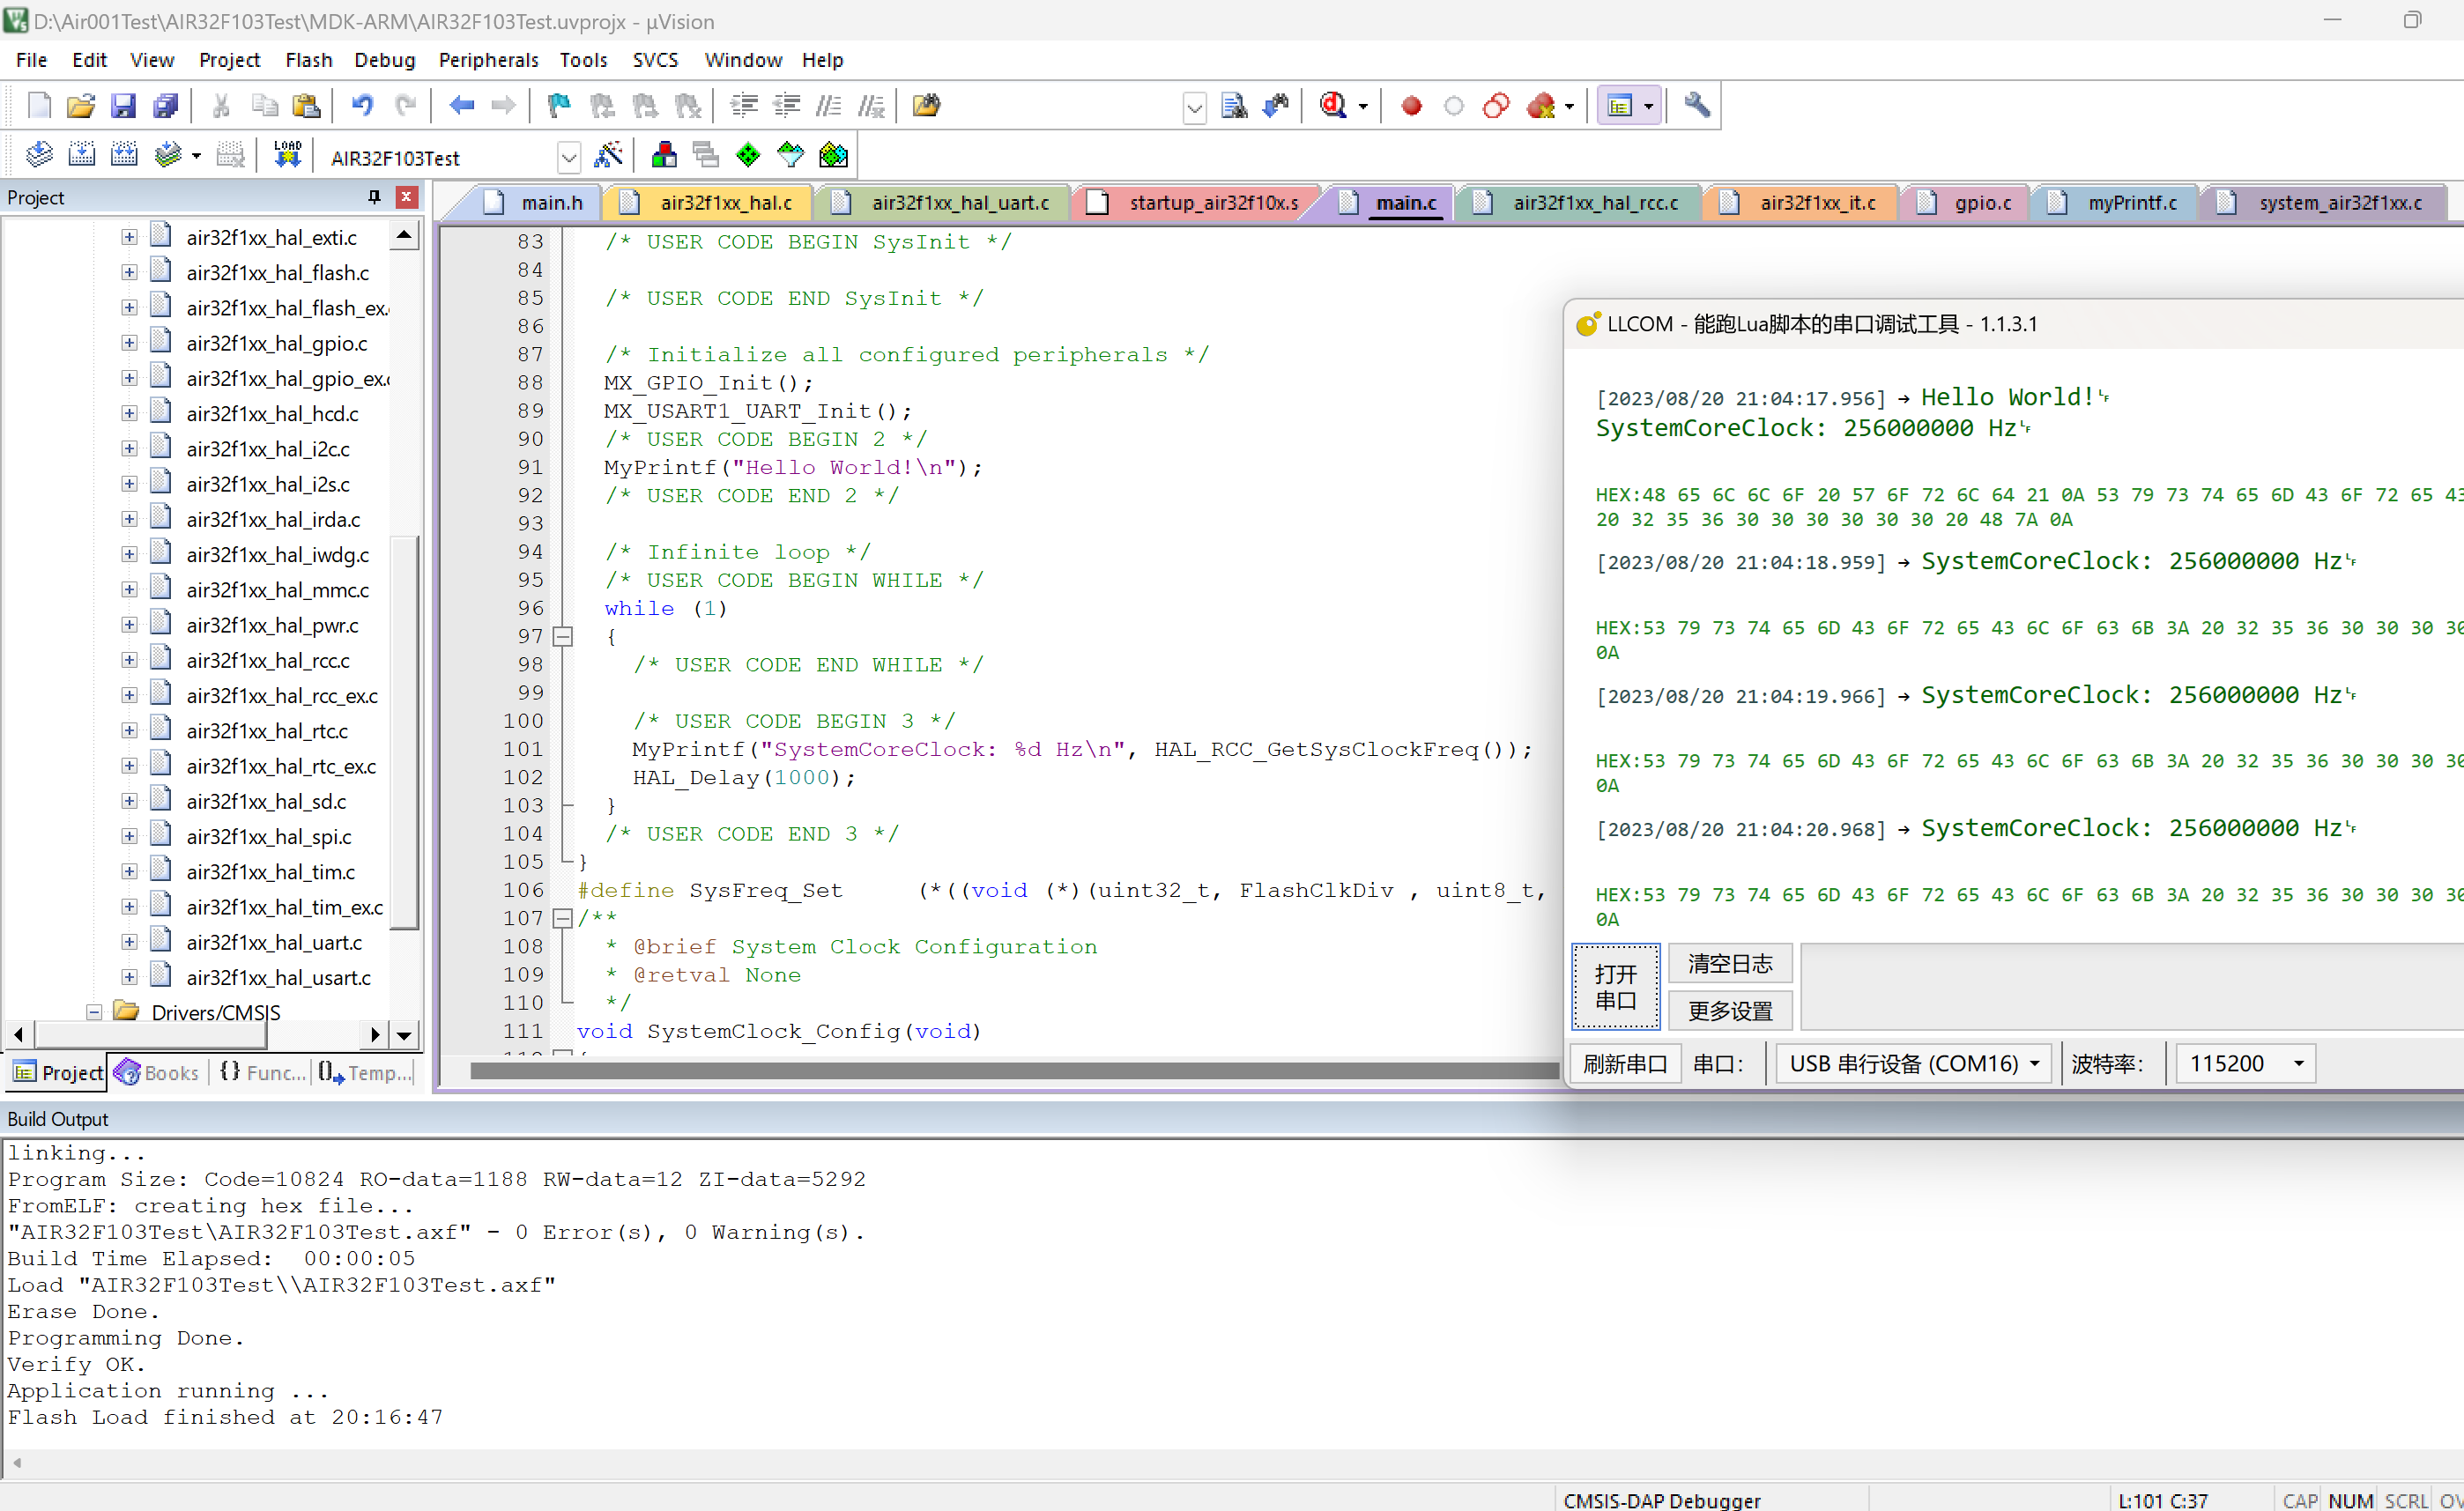Click the Save All icon
The height and width of the screenshot is (1511, 2464).
pos(165,105)
